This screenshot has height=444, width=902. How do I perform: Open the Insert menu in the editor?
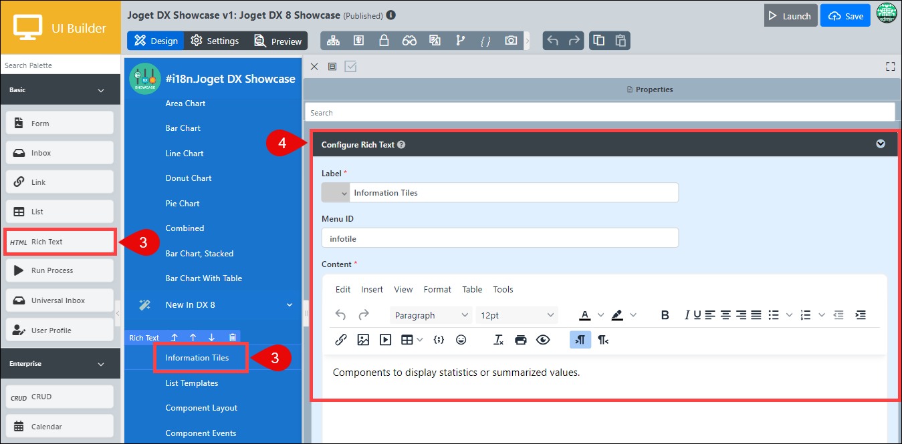372,289
